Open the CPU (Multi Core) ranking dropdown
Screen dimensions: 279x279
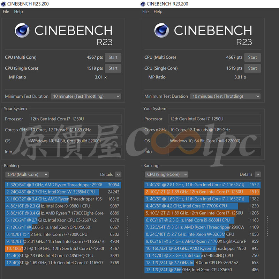click(27, 175)
